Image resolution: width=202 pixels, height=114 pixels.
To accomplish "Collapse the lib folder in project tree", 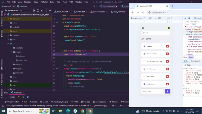I will [x=8, y=44].
